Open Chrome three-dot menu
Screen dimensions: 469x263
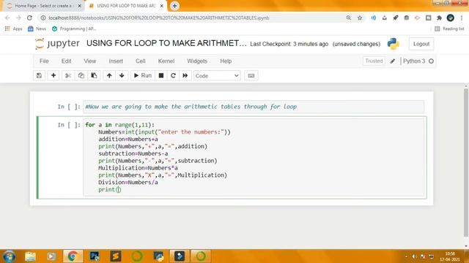[462, 18]
